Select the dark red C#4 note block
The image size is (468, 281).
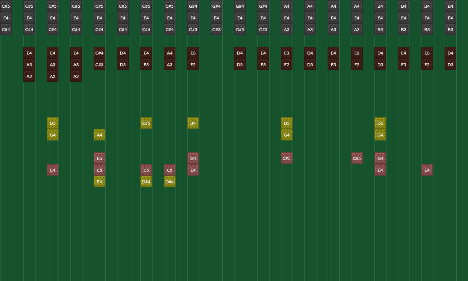(x=99, y=53)
